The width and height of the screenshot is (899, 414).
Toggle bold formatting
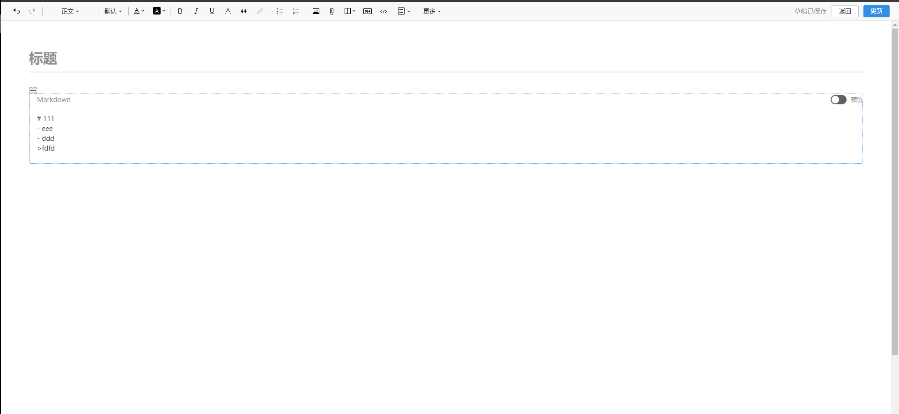tap(180, 11)
